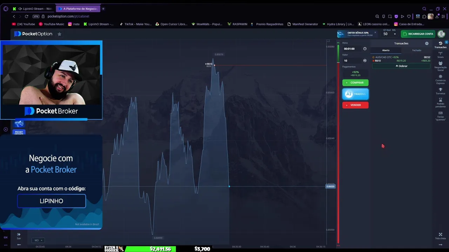The height and width of the screenshot is (252, 449).
Task: Switch to the Aberto tab
Action: (x=386, y=50)
